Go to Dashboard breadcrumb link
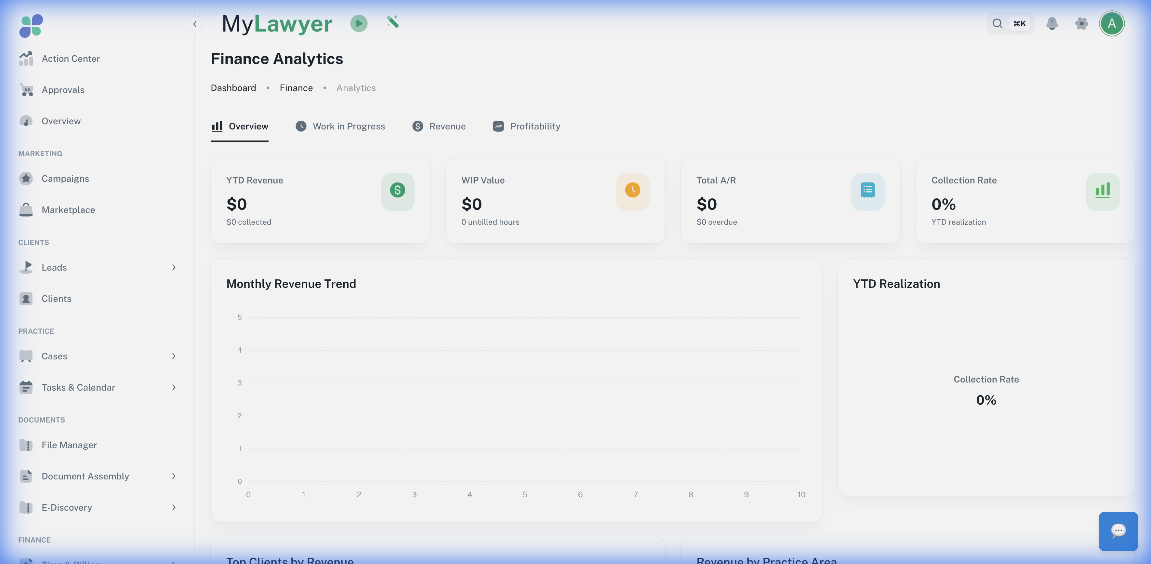1151x564 pixels. pyautogui.click(x=233, y=88)
